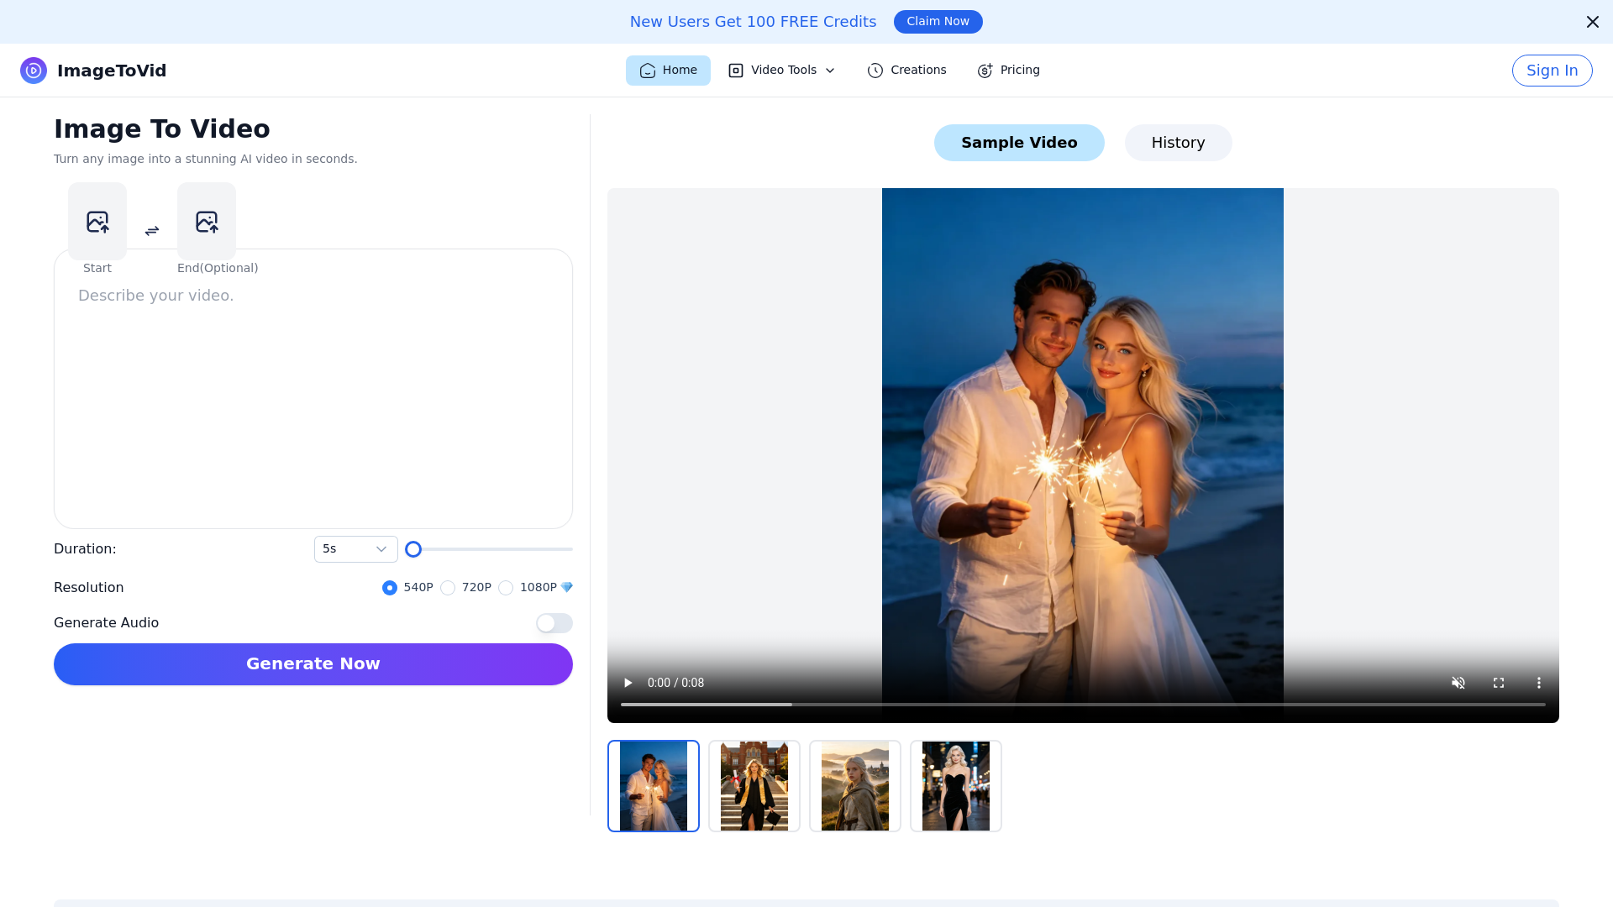The height and width of the screenshot is (907, 1613).
Task: Close the free credits banner
Action: [1593, 22]
